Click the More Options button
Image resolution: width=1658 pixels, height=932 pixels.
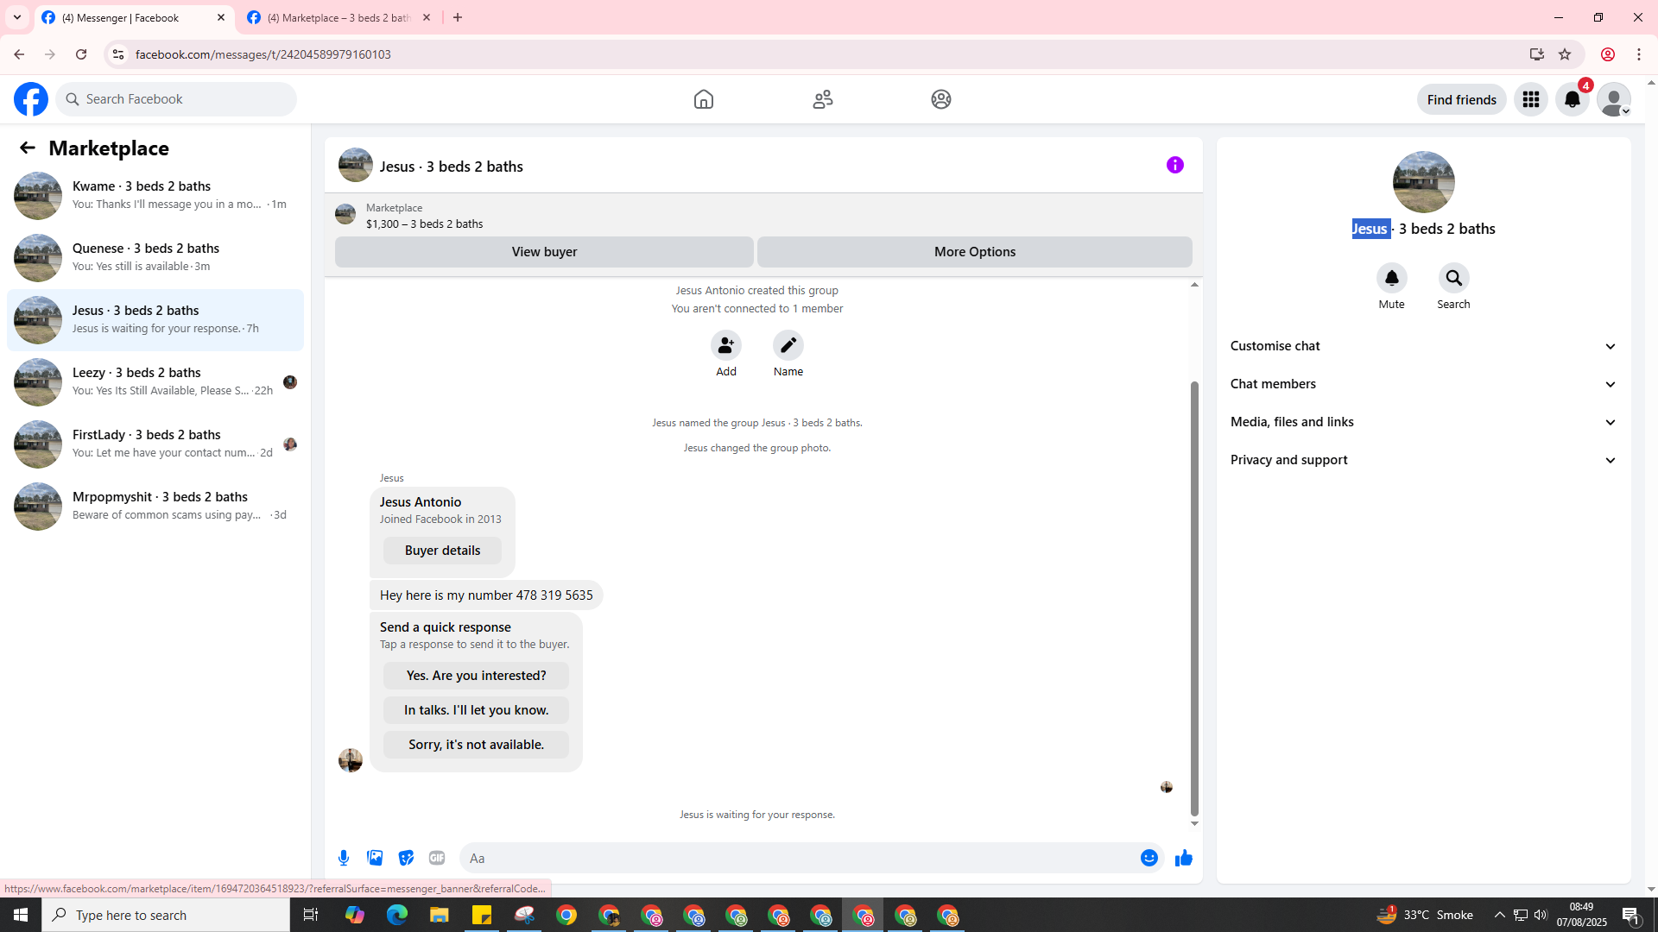click(x=975, y=252)
